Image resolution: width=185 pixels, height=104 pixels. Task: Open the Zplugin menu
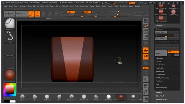(x=131, y=6)
